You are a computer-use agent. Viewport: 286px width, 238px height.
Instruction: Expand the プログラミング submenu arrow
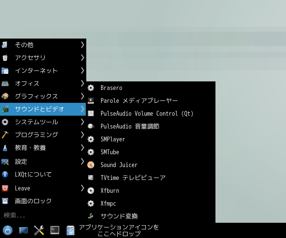coord(82,135)
